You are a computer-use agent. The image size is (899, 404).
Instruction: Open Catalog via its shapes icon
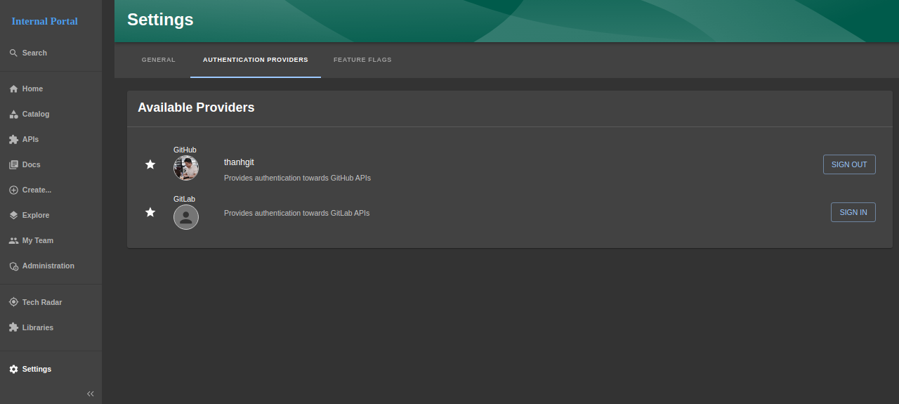point(13,115)
